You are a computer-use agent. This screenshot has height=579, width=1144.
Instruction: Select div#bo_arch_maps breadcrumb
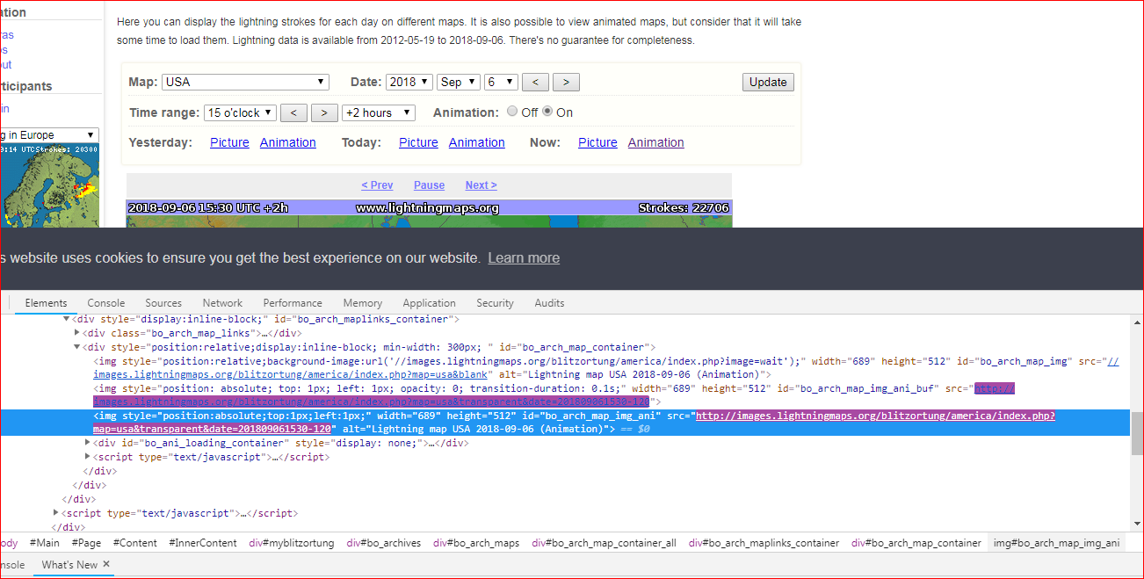pyautogui.click(x=476, y=543)
